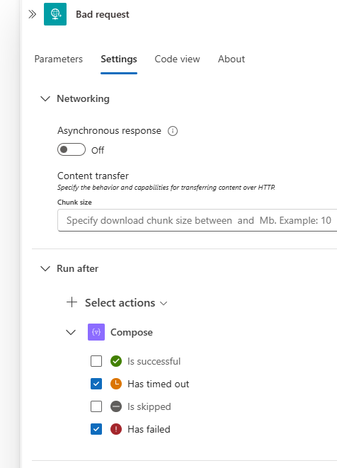Viewport: 337px width, 468px height.
Task: Click the Has timed out label
Action: click(x=158, y=384)
